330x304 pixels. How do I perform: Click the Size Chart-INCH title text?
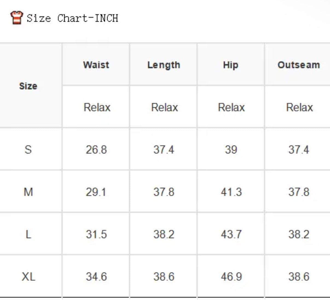(x=72, y=18)
